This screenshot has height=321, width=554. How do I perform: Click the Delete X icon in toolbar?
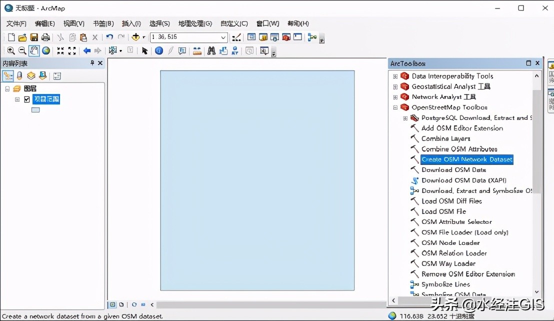click(94, 37)
